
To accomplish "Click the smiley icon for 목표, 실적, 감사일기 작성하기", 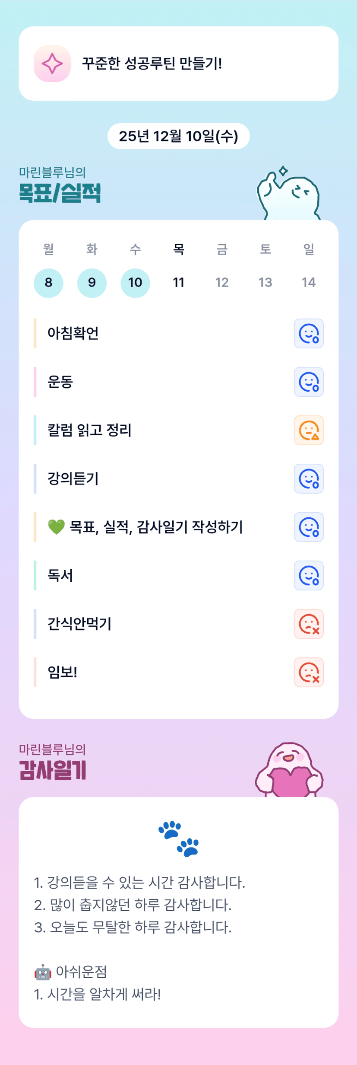I will 309,527.
